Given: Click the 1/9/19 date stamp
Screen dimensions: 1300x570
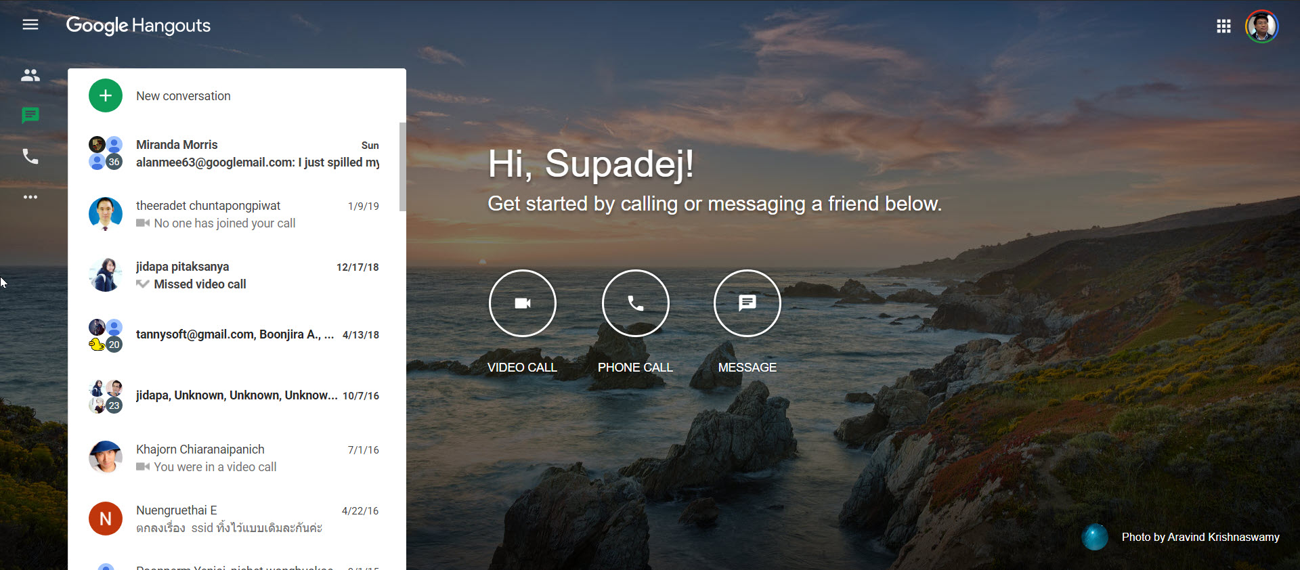Looking at the screenshot, I should [364, 206].
